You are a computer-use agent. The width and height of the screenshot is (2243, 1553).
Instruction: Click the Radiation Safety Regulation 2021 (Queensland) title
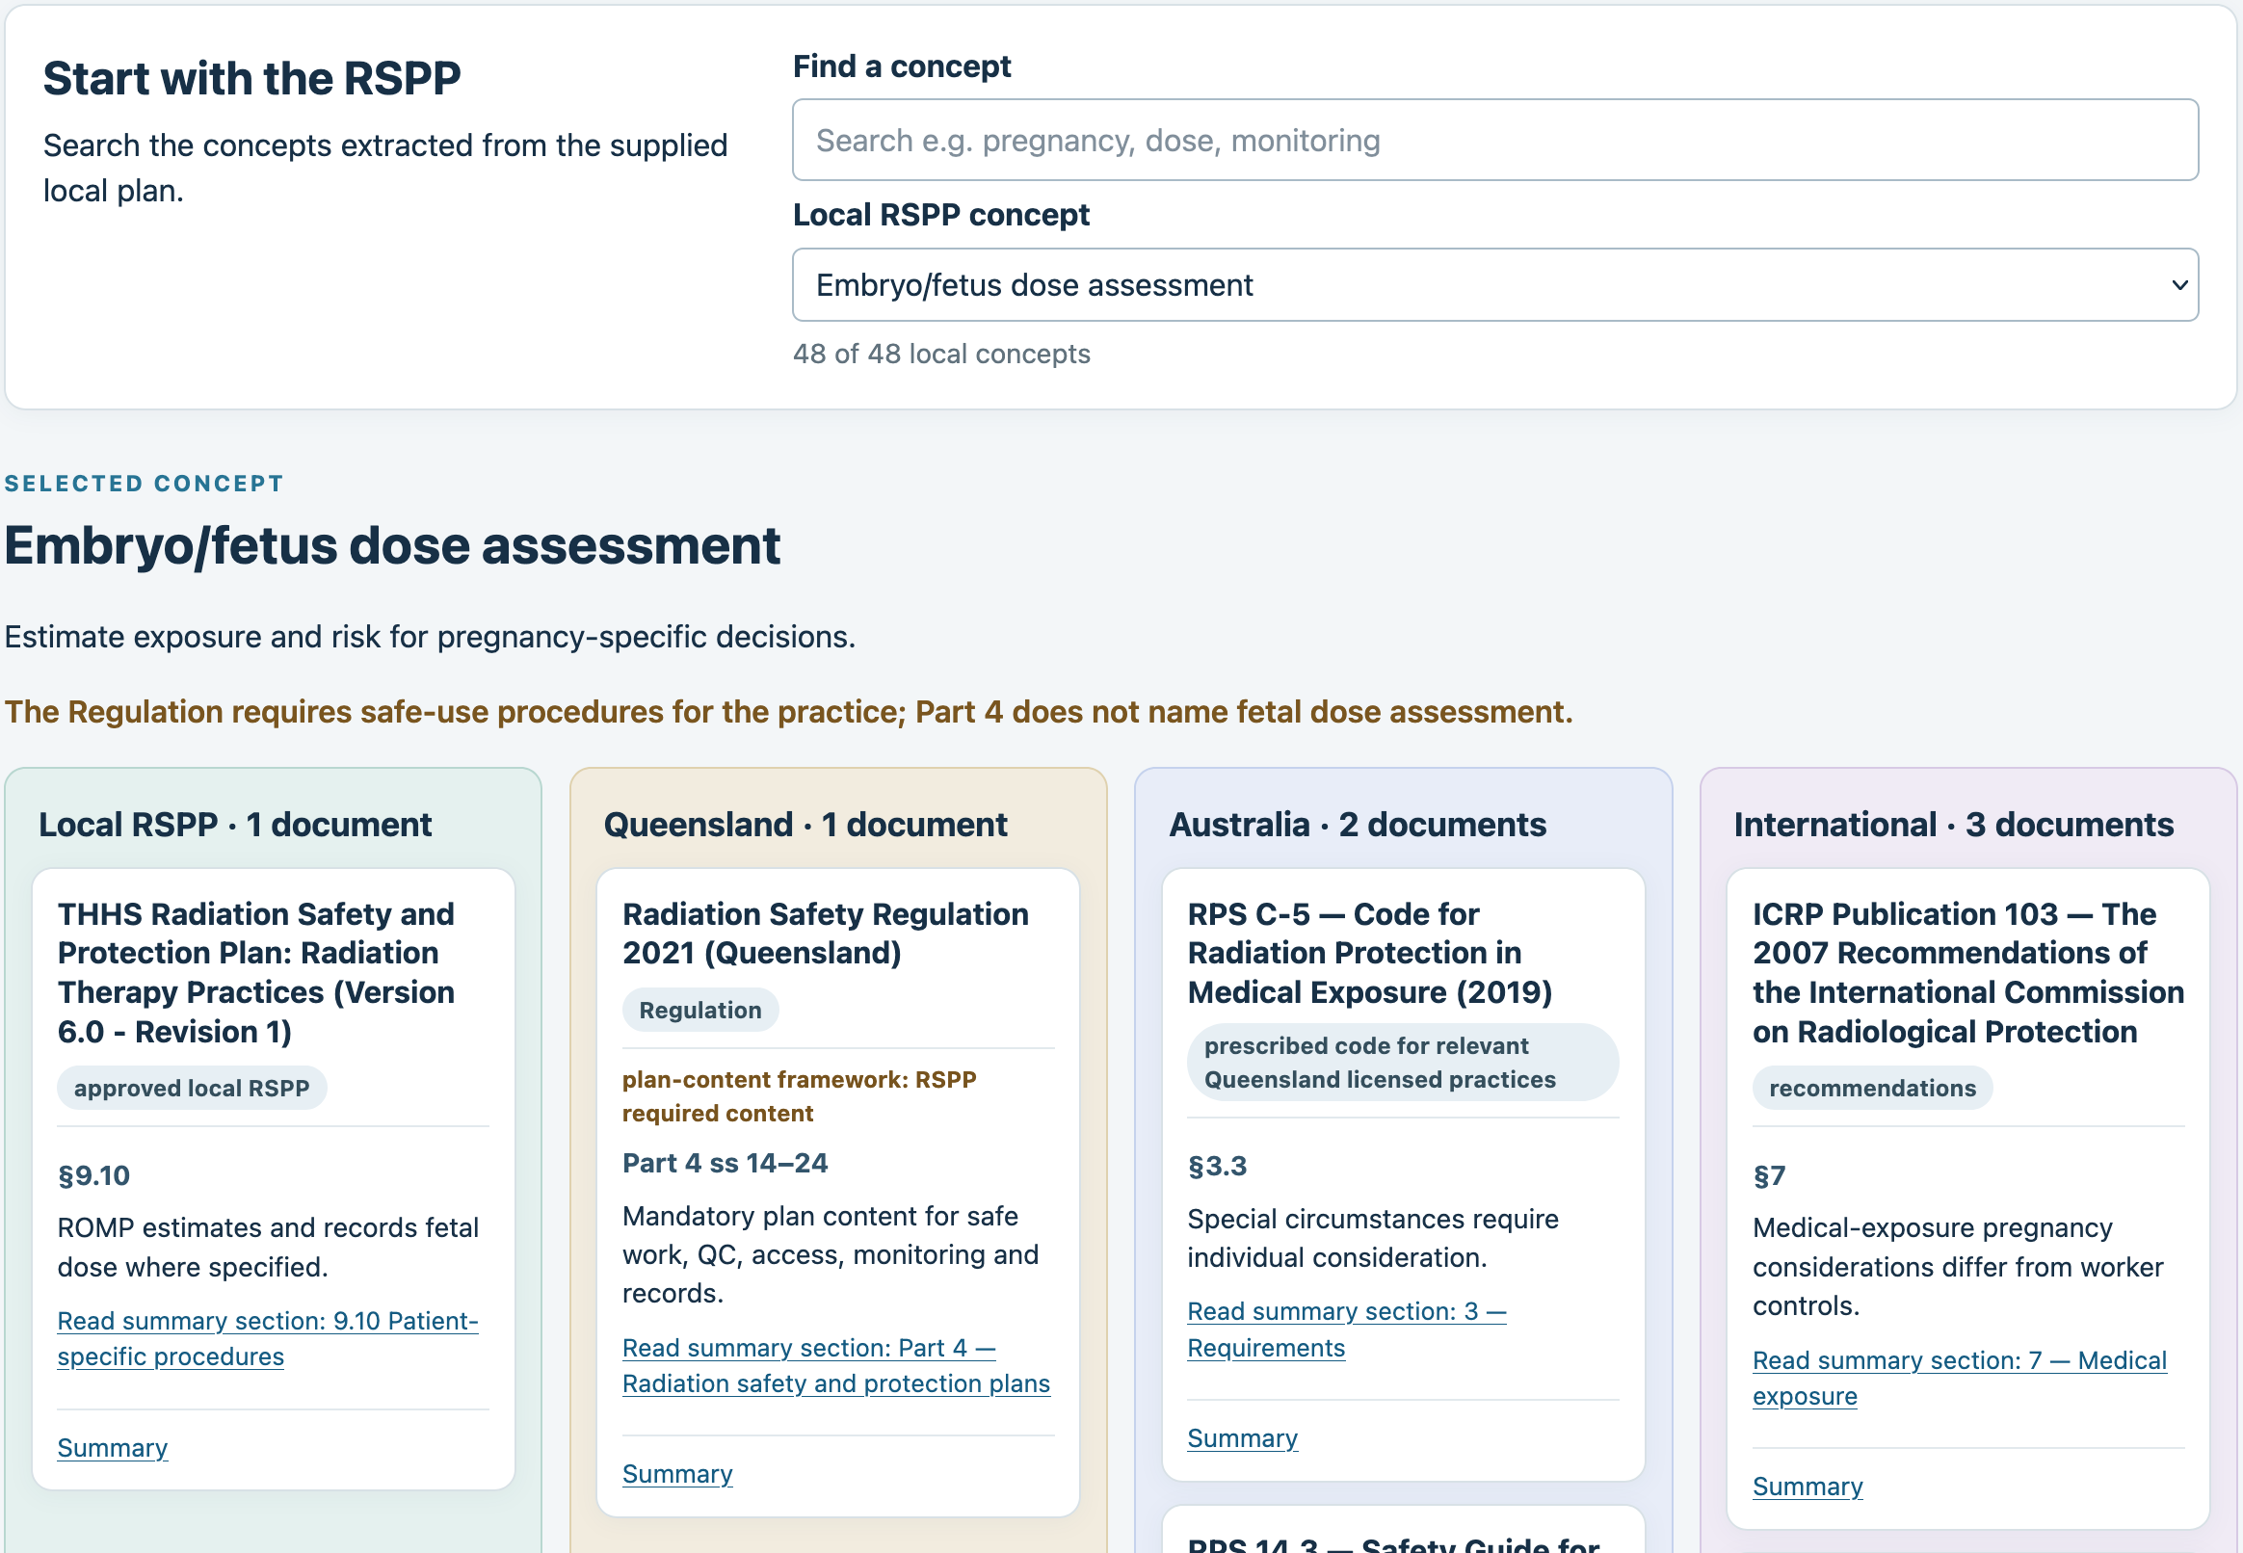click(x=825, y=934)
